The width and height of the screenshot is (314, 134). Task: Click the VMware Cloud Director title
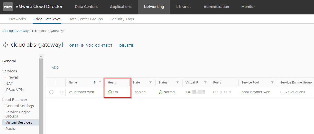pos(39,7)
